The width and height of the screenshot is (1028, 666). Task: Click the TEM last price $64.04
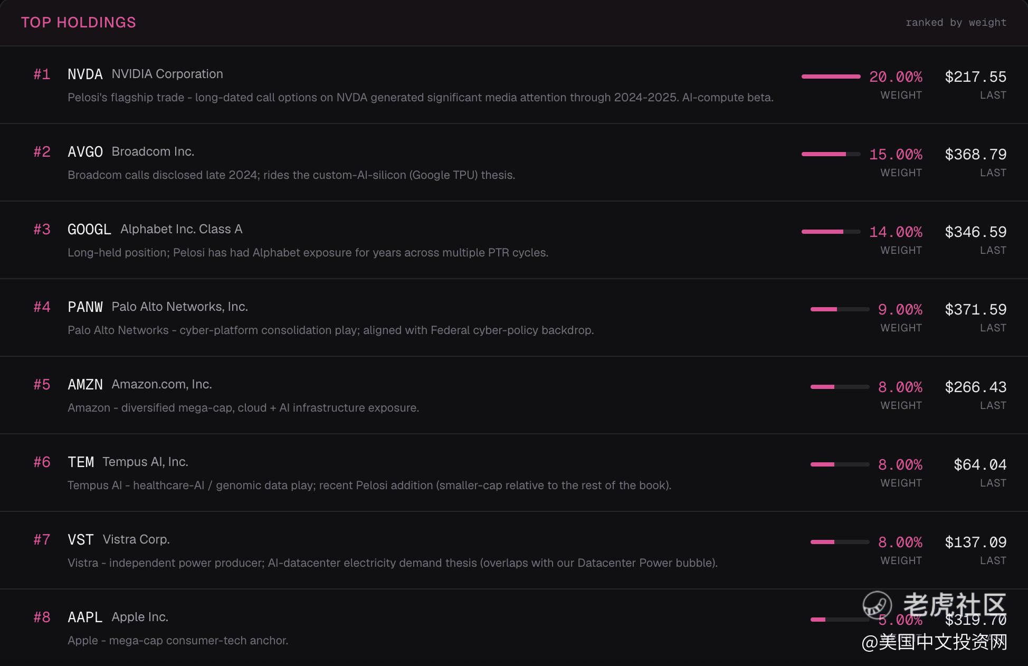[980, 464]
